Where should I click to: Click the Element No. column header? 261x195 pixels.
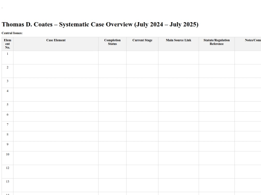point(7,44)
